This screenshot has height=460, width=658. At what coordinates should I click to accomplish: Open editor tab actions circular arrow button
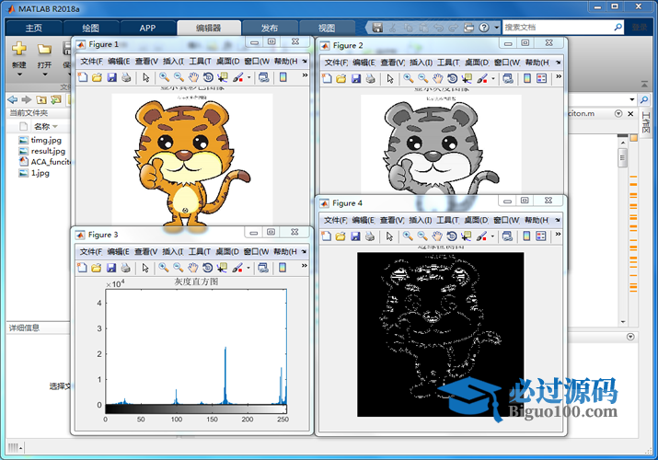(x=618, y=114)
